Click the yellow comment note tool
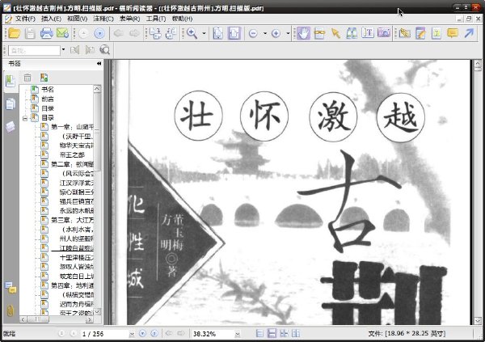The image size is (485, 342). pos(453,33)
